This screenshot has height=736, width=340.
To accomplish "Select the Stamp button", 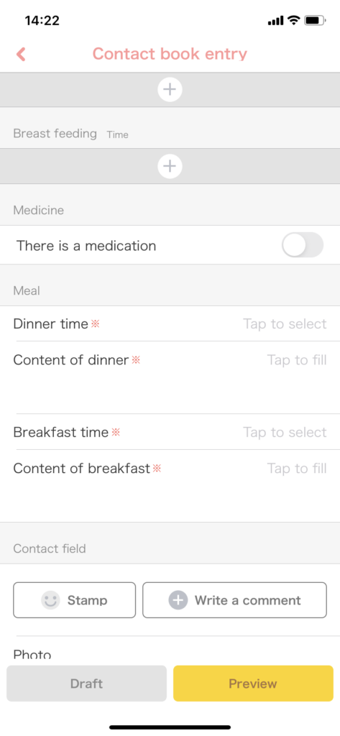I will (74, 600).
